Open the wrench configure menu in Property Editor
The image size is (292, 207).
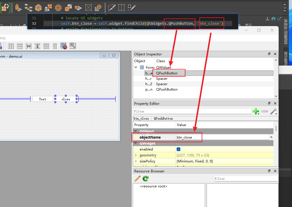(273, 111)
